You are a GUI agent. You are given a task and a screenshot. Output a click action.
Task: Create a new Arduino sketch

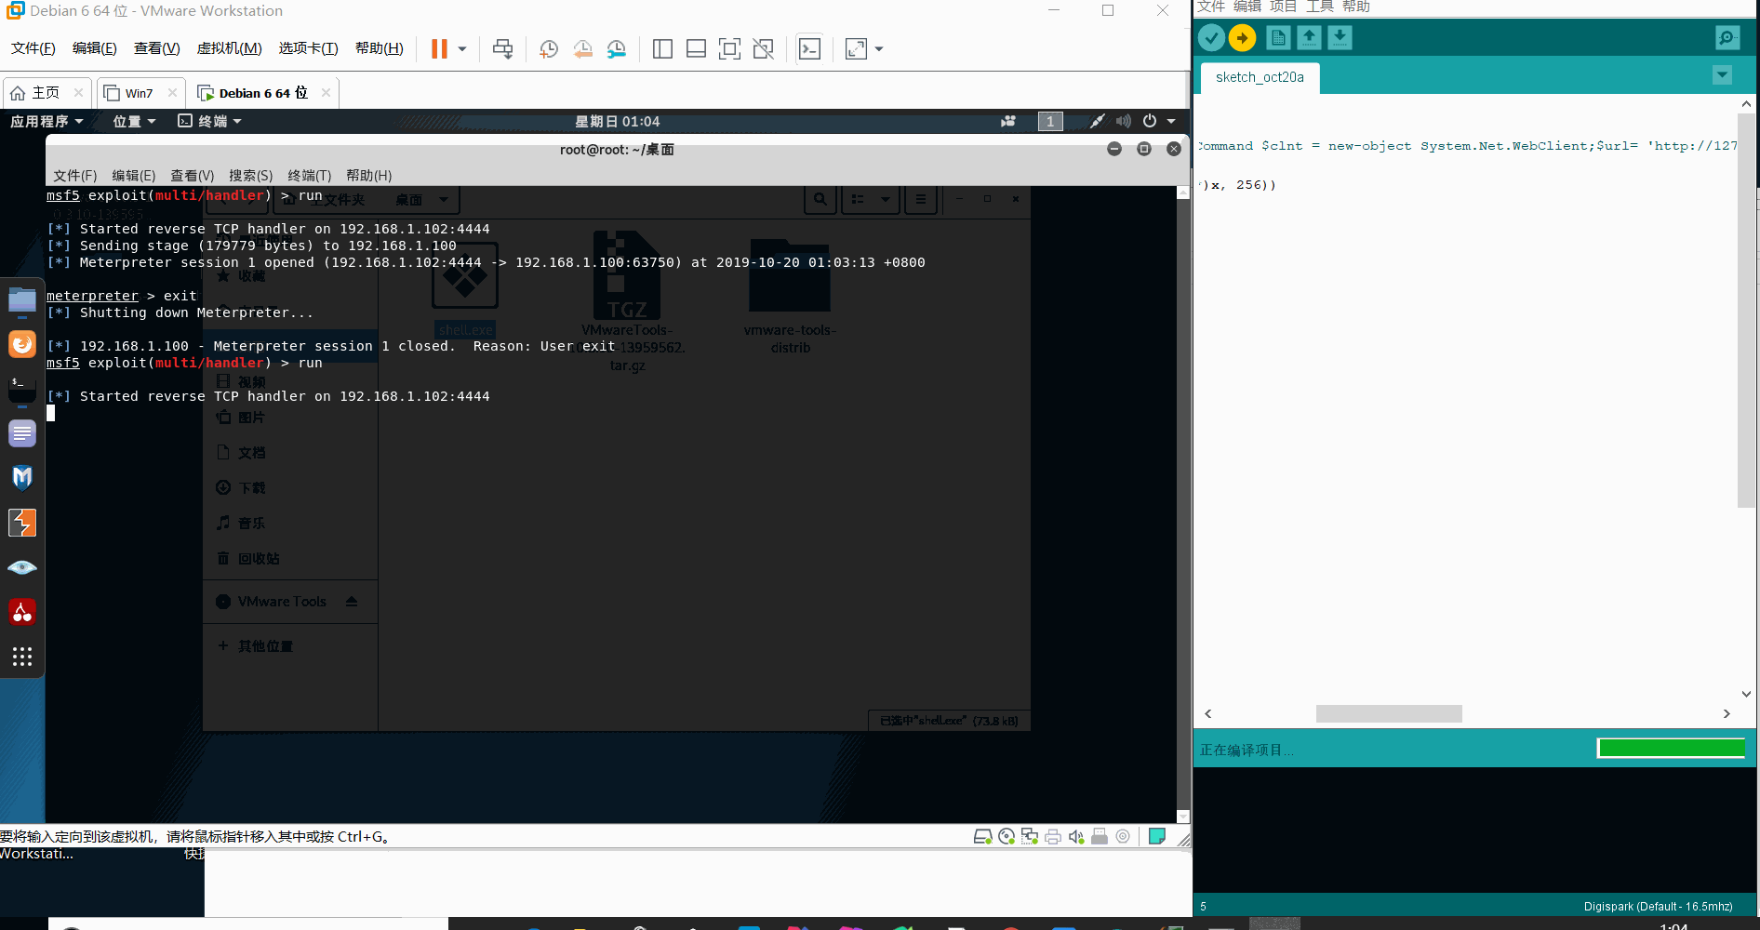tap(1278, 37)
